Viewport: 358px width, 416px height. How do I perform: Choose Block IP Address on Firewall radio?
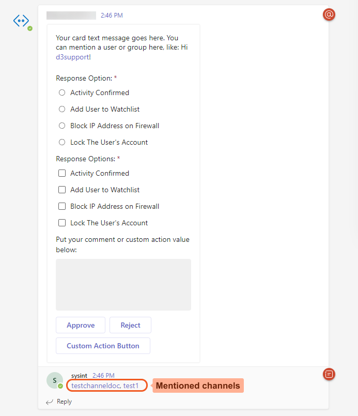click(62, 126)
